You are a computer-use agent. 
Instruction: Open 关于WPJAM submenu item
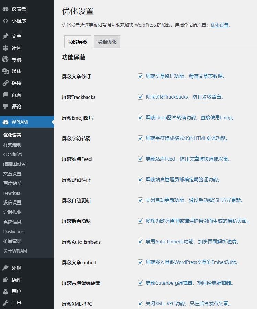click(x=15, y=251)
